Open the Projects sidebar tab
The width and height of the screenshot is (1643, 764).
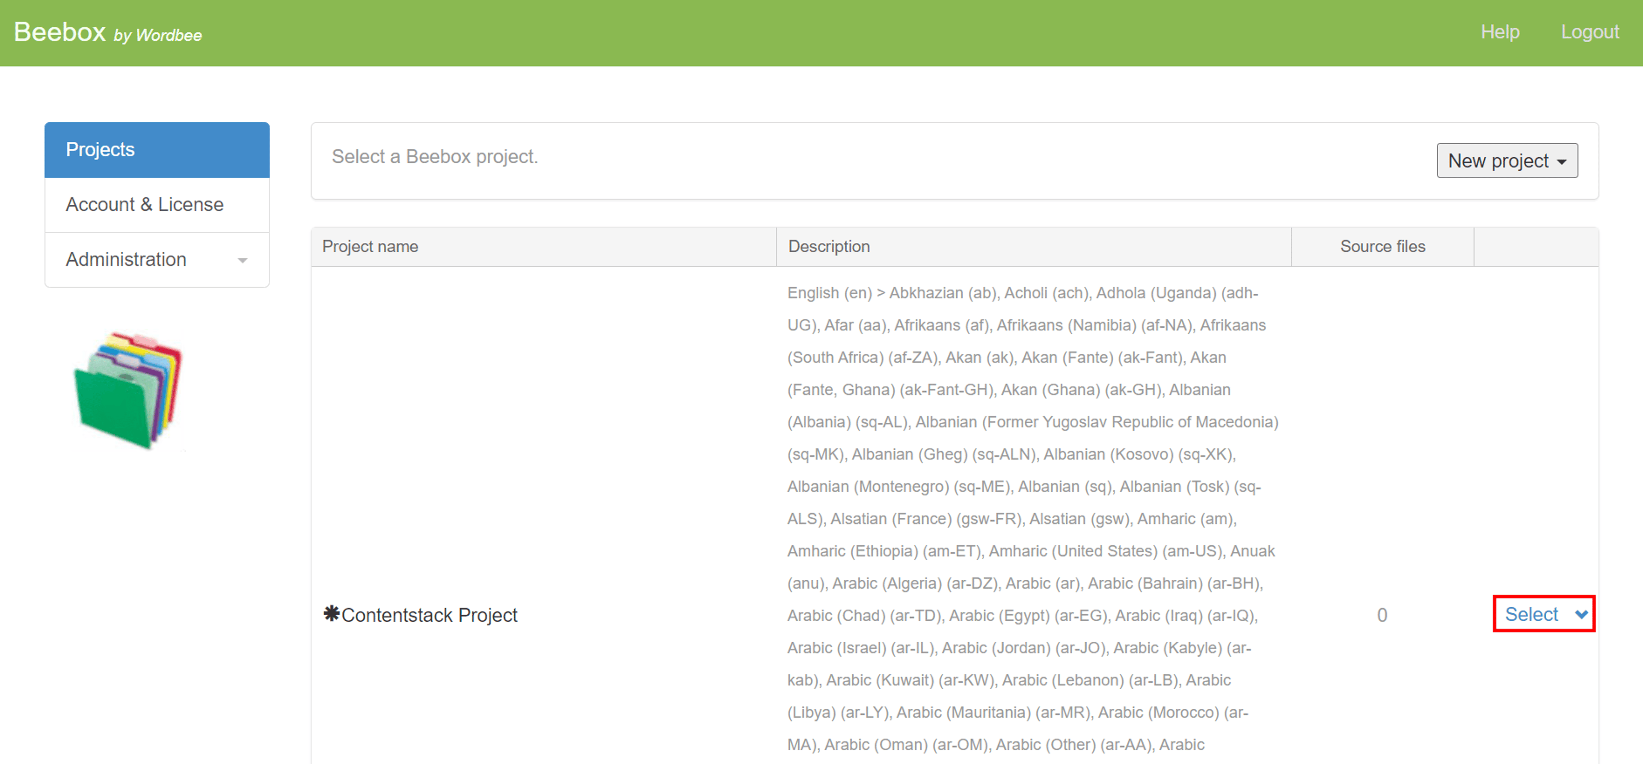tap(157, 150)
